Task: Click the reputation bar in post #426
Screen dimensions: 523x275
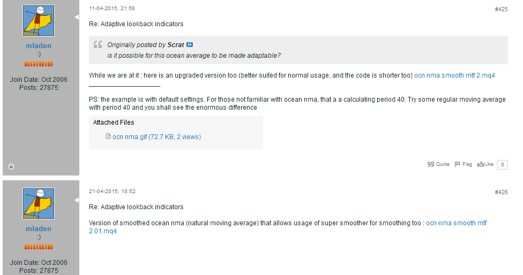Action: tap(39, 247)
